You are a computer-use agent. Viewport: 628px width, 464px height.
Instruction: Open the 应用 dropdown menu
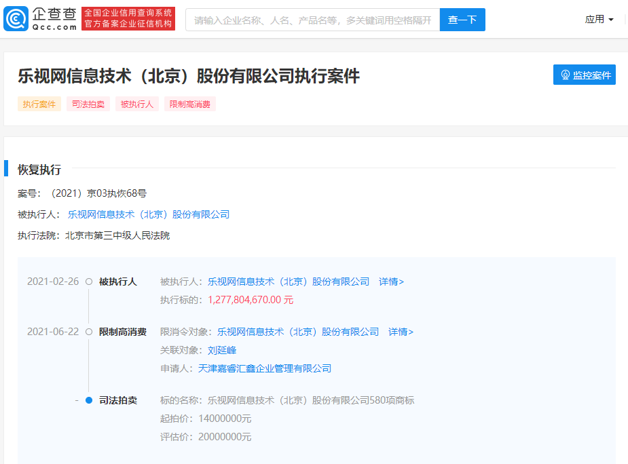coord(599,20)
